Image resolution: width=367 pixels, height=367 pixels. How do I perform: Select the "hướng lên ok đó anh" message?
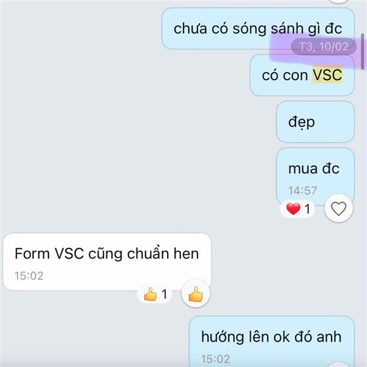coord(272,342)
